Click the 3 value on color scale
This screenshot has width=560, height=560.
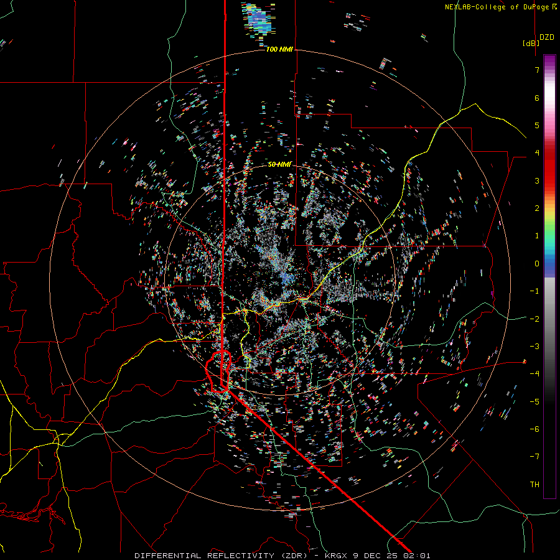(x=537, y=180)
